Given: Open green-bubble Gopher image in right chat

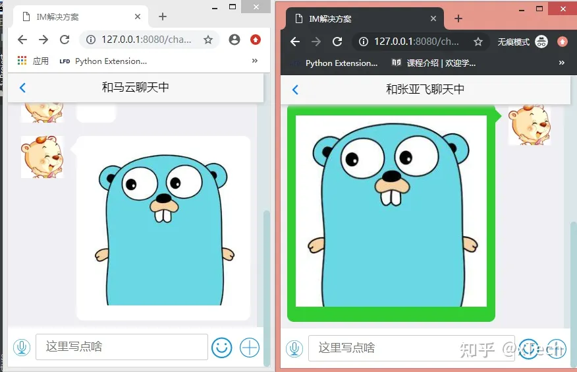Looking at the screenshot, I should coord(391,211).
